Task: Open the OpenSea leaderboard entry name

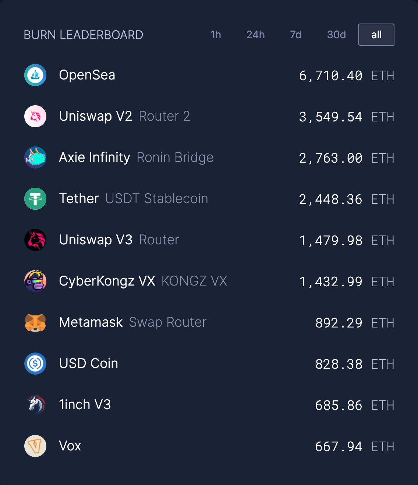Action: [87, 75]
